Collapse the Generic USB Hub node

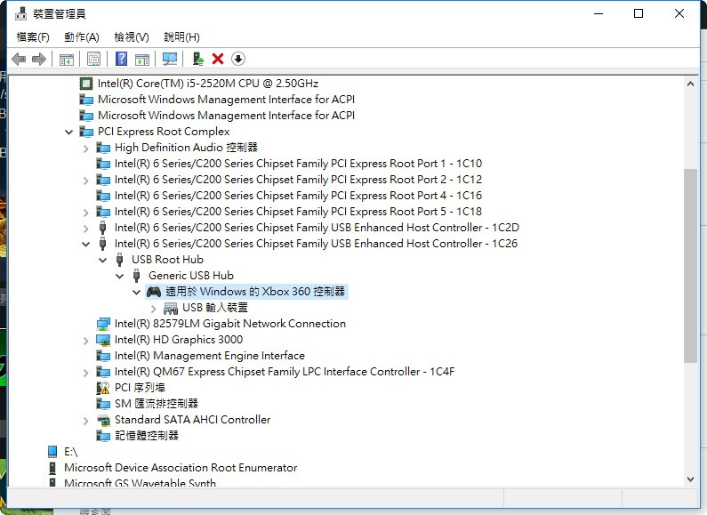coord(120,276)
